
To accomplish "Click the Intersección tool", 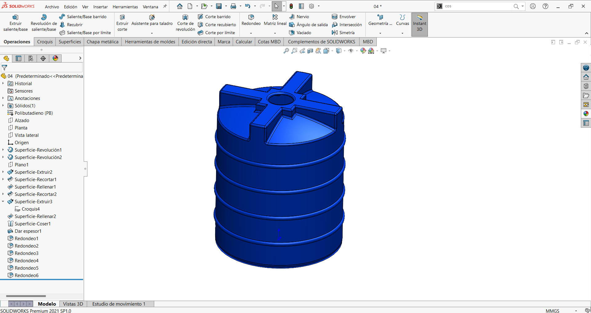I will 347,25.
